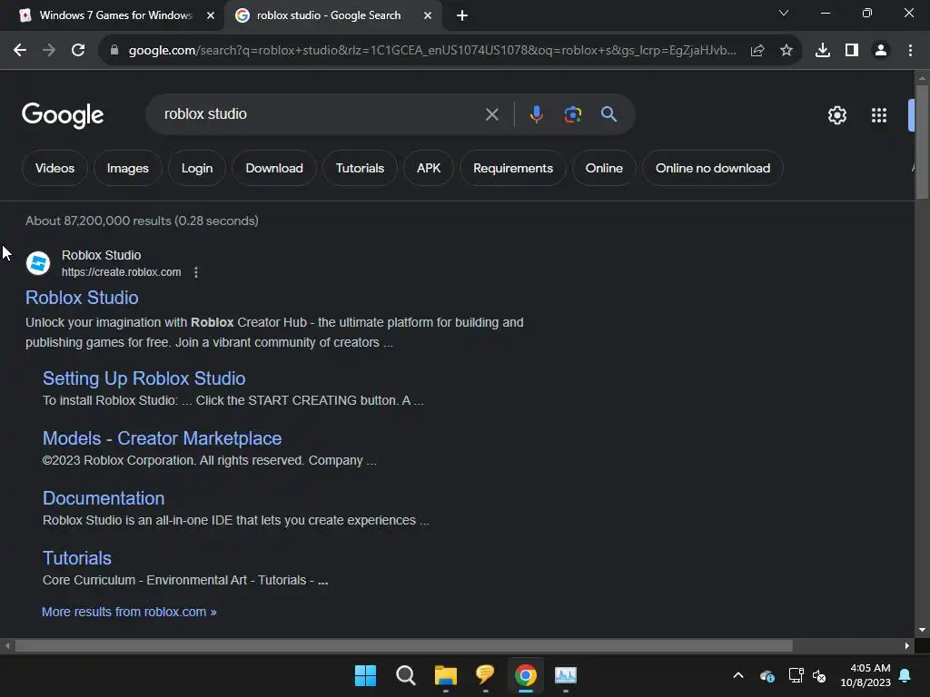Open Google quick settings gear

836,115
